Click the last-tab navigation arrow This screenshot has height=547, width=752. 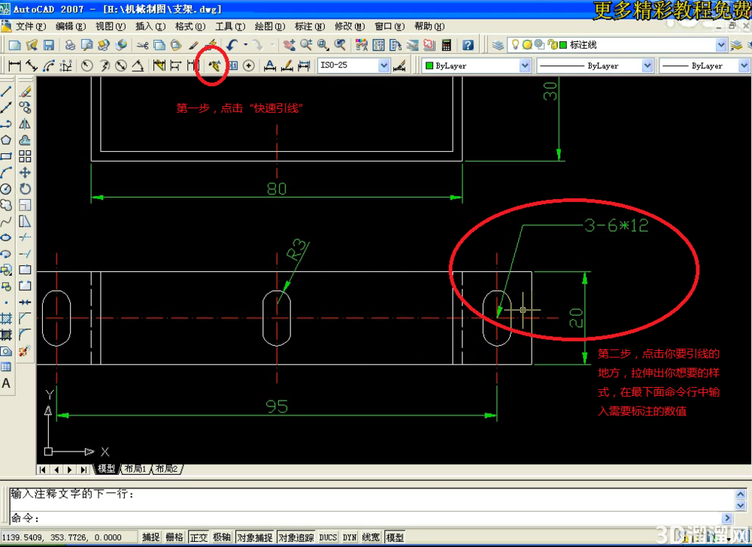[x=84, y=470]
